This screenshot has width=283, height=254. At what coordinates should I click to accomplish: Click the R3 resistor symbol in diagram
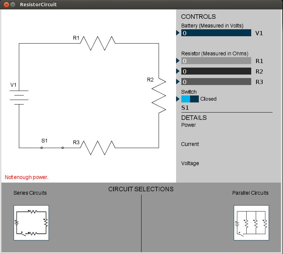pyautogui.click(x=97, y=148)
